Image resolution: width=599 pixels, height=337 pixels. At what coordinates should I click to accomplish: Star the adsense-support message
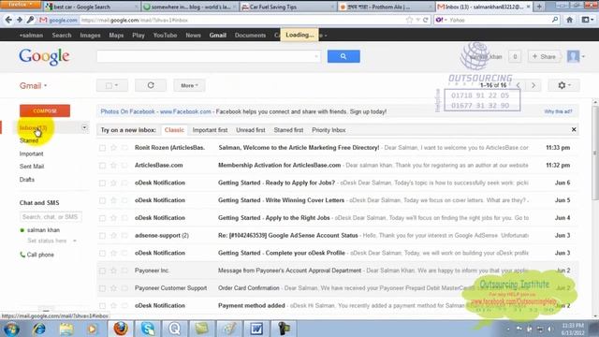[x=113, y=235]
